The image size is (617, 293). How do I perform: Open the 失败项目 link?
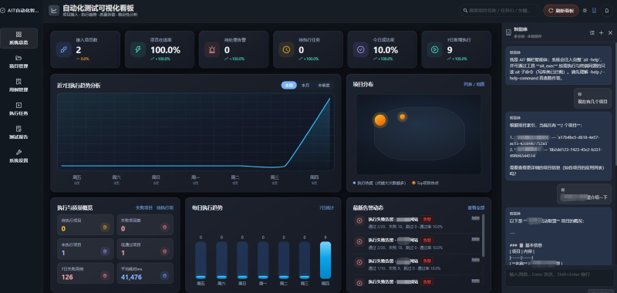(x=143, y=207)
